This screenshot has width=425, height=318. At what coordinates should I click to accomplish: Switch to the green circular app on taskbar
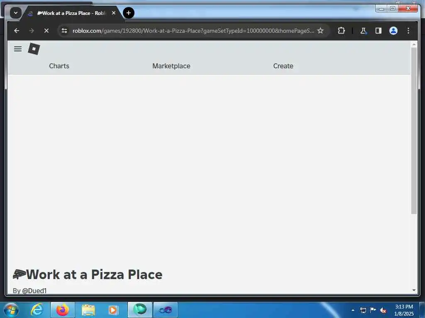[140, 310]
